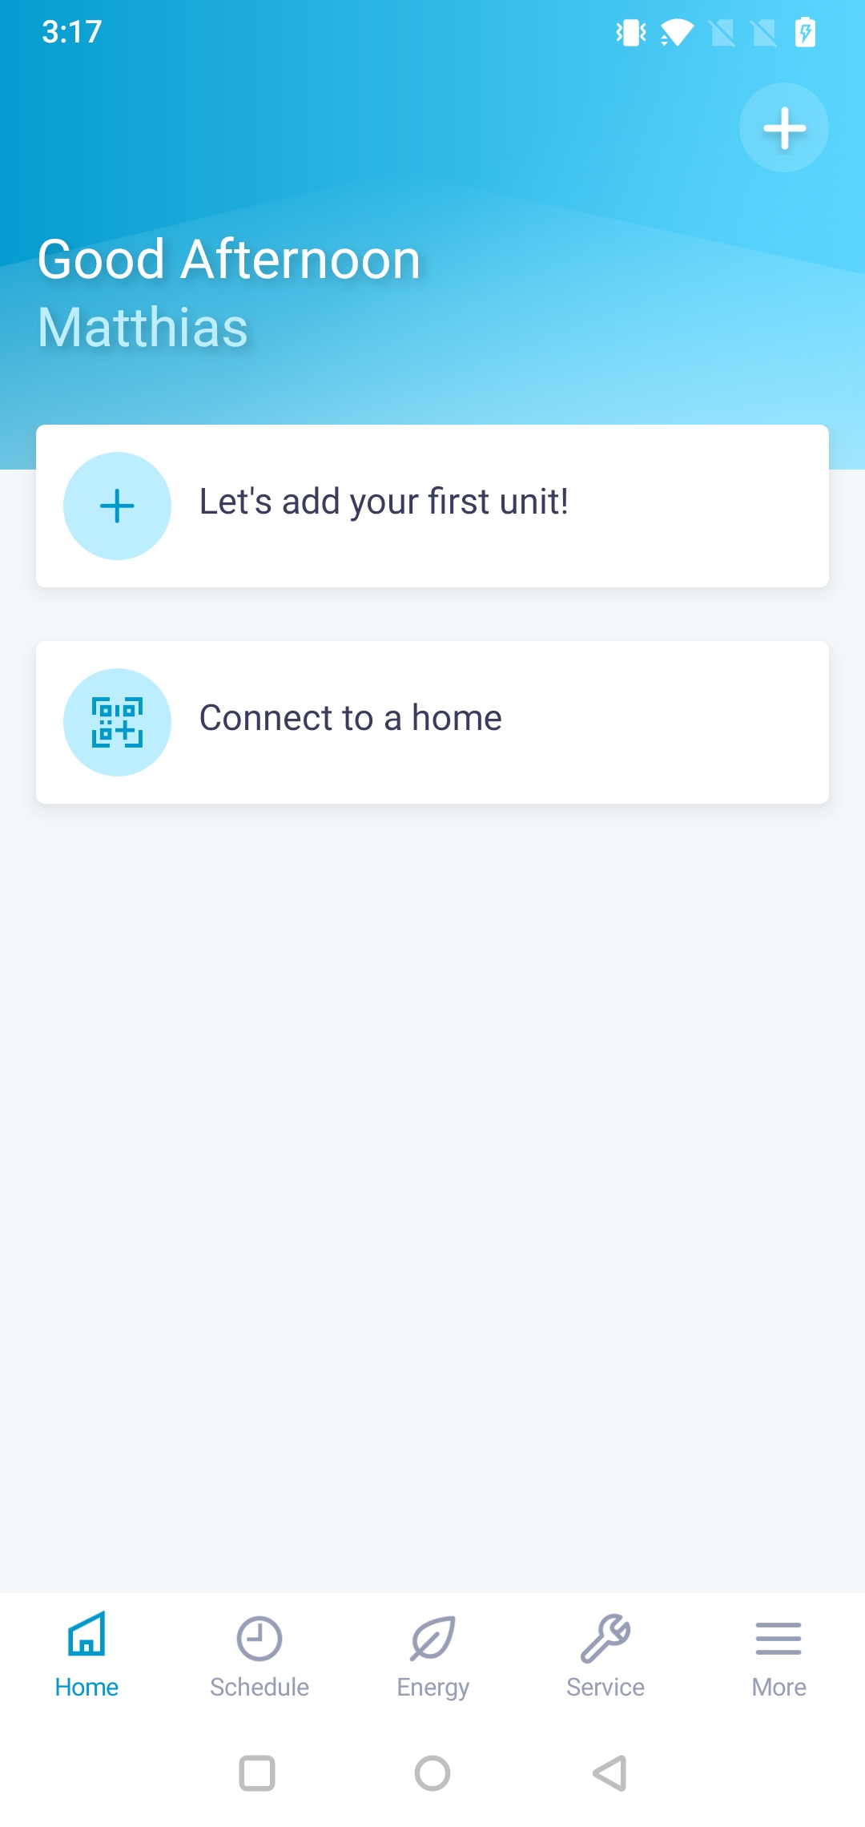The height and width of the screenshot is (1827, 865).
Task: Tap the plus circle on first unit card
Action: (117, 506)
